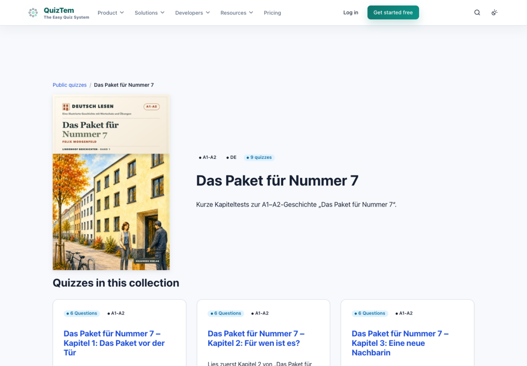Toggle dark mode theme icon
This screenshot has height=366, width=527.
pos(494,13)
